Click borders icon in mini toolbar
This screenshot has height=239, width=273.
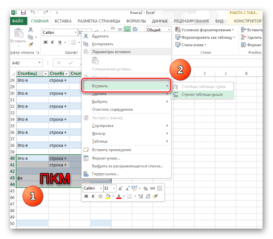[130, 196]
